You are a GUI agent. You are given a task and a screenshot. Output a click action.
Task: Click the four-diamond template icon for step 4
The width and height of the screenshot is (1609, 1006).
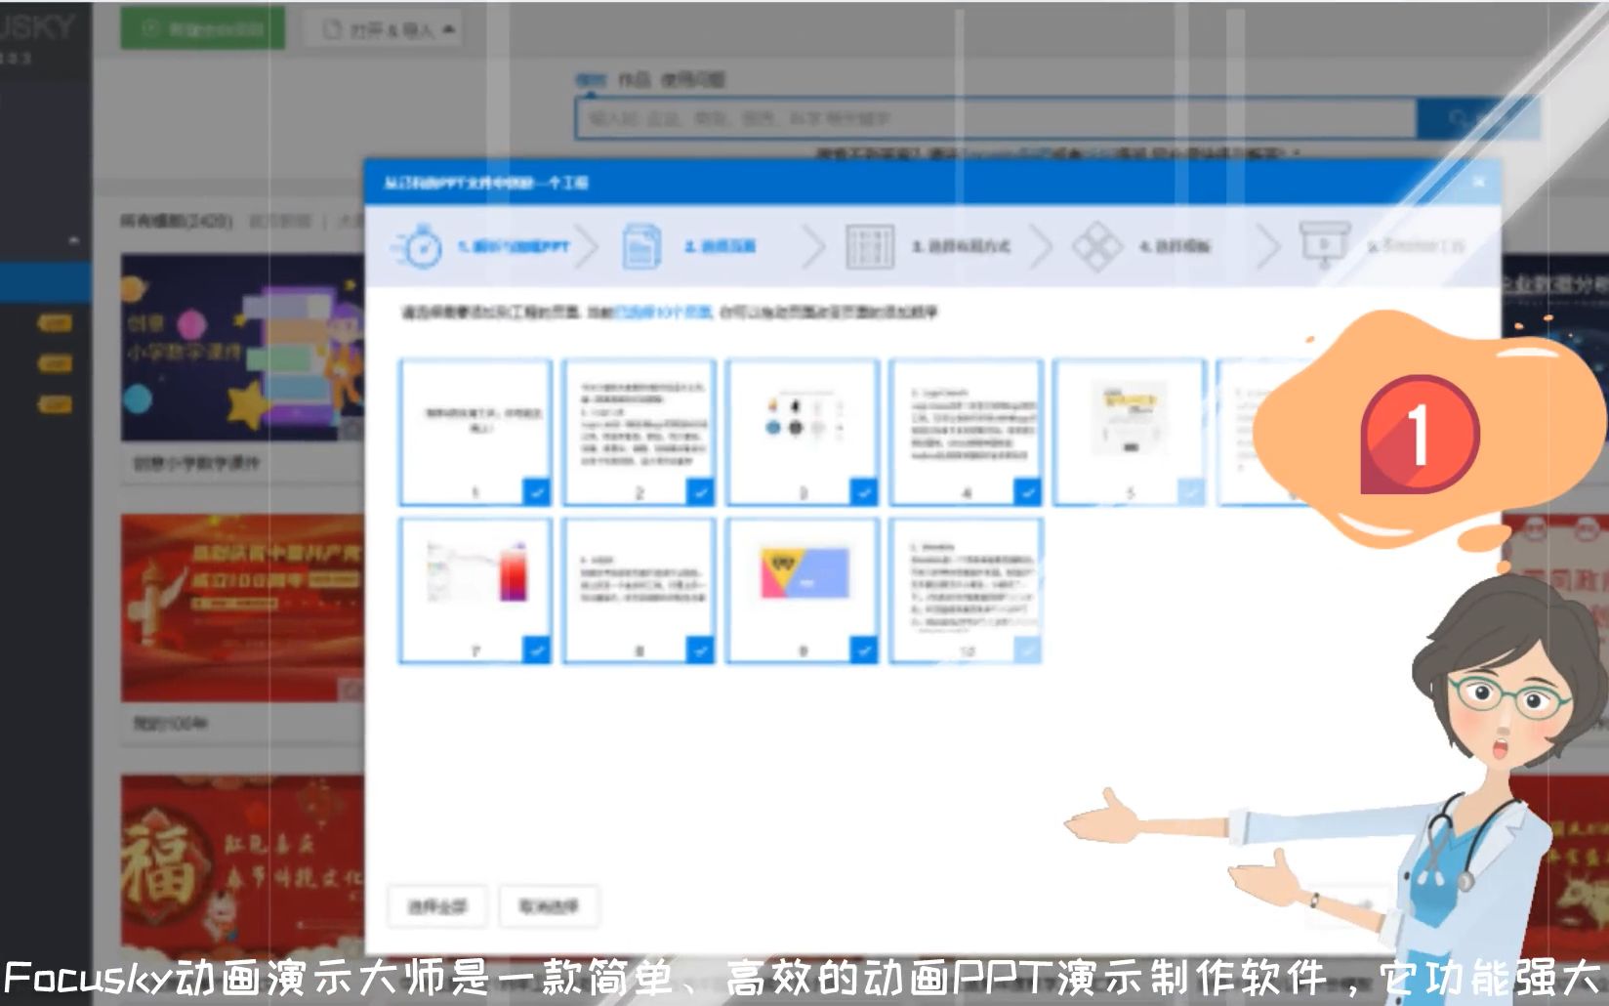coord(1097,246)
